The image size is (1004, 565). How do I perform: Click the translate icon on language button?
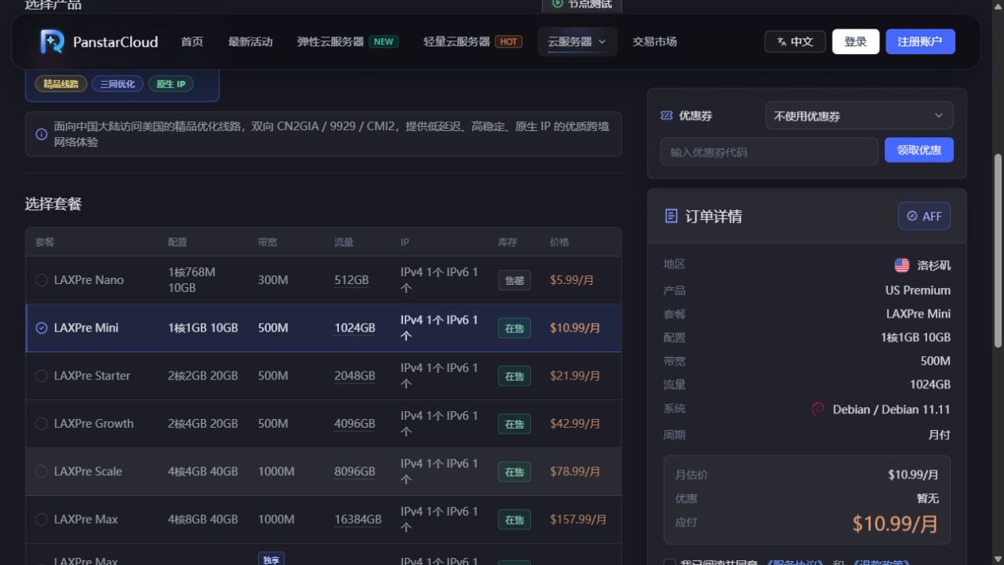(782, 41)
